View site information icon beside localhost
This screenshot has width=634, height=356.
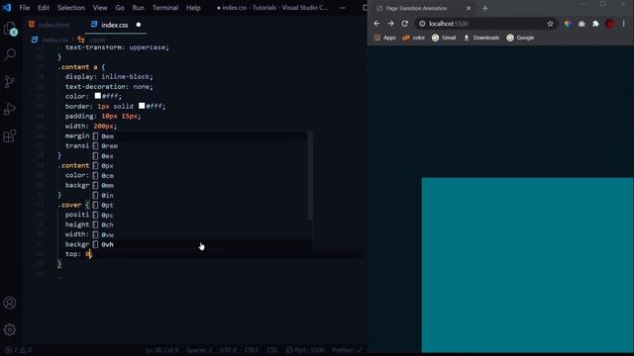[422, 24]
